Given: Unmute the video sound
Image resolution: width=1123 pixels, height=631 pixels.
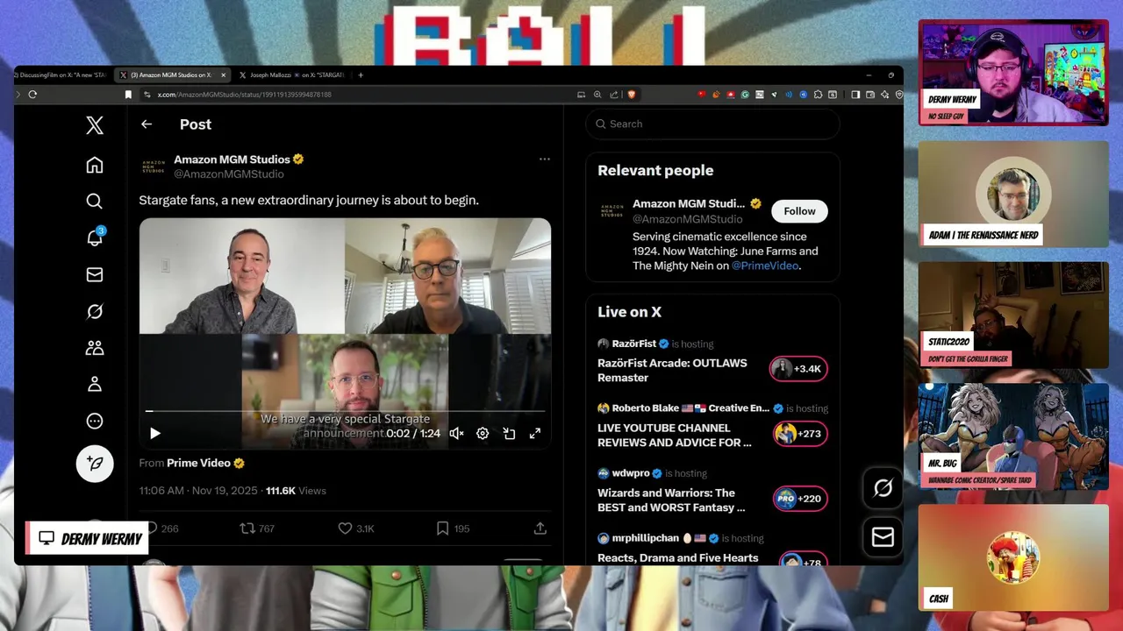Looking at the screenshot, I should (456, 433).
